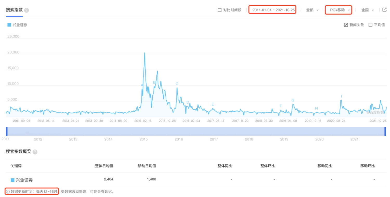Click the export share icon at top right
This screenshot has height=197, width=390.
click(x=385, y=10)
